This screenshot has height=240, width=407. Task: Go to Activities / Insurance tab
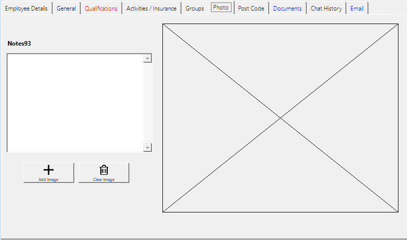pos(151,9)
